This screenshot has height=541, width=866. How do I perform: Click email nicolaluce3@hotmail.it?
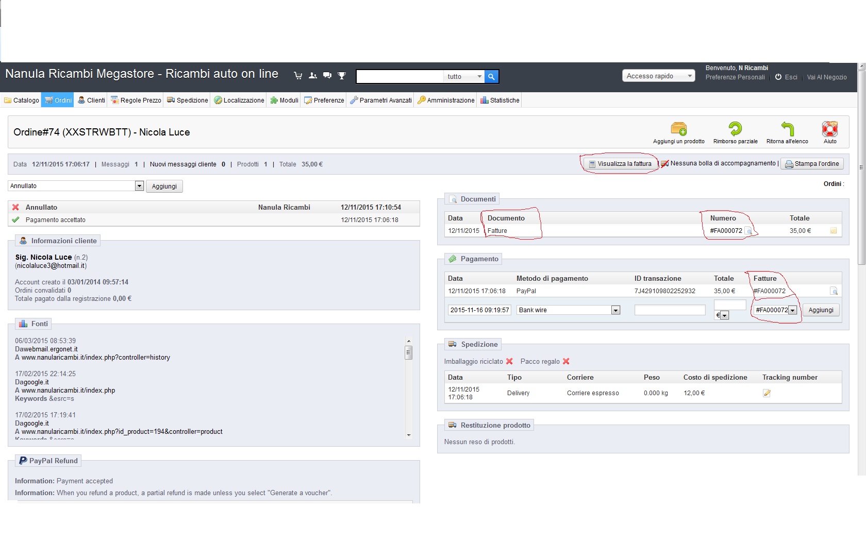[51, 266]
